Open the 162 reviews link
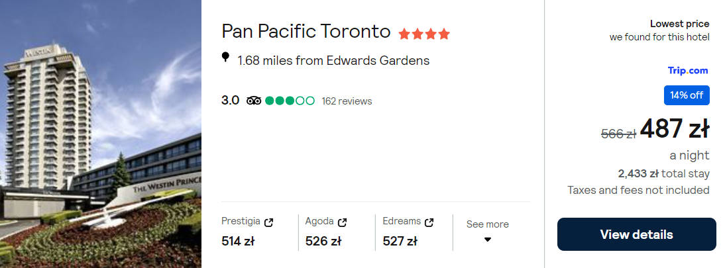This screenshot has width=725, height=268. [x=347, y=101]
